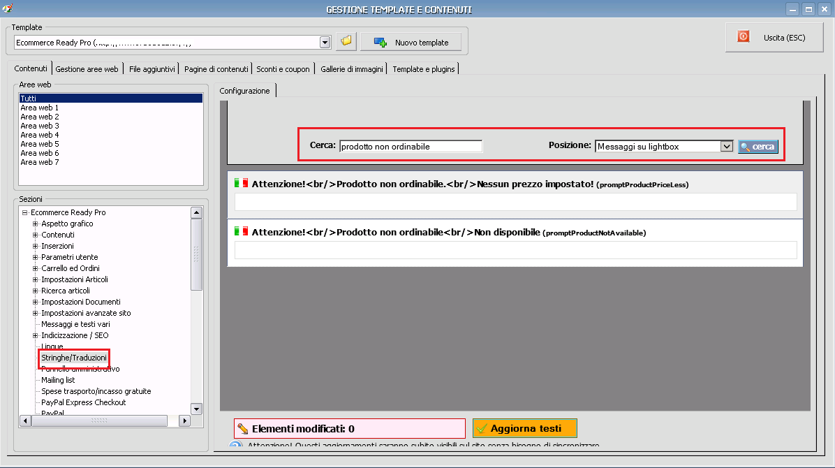Open the Template selection dropdown
This screenshot has width=835, height=468.
point(325,43)
